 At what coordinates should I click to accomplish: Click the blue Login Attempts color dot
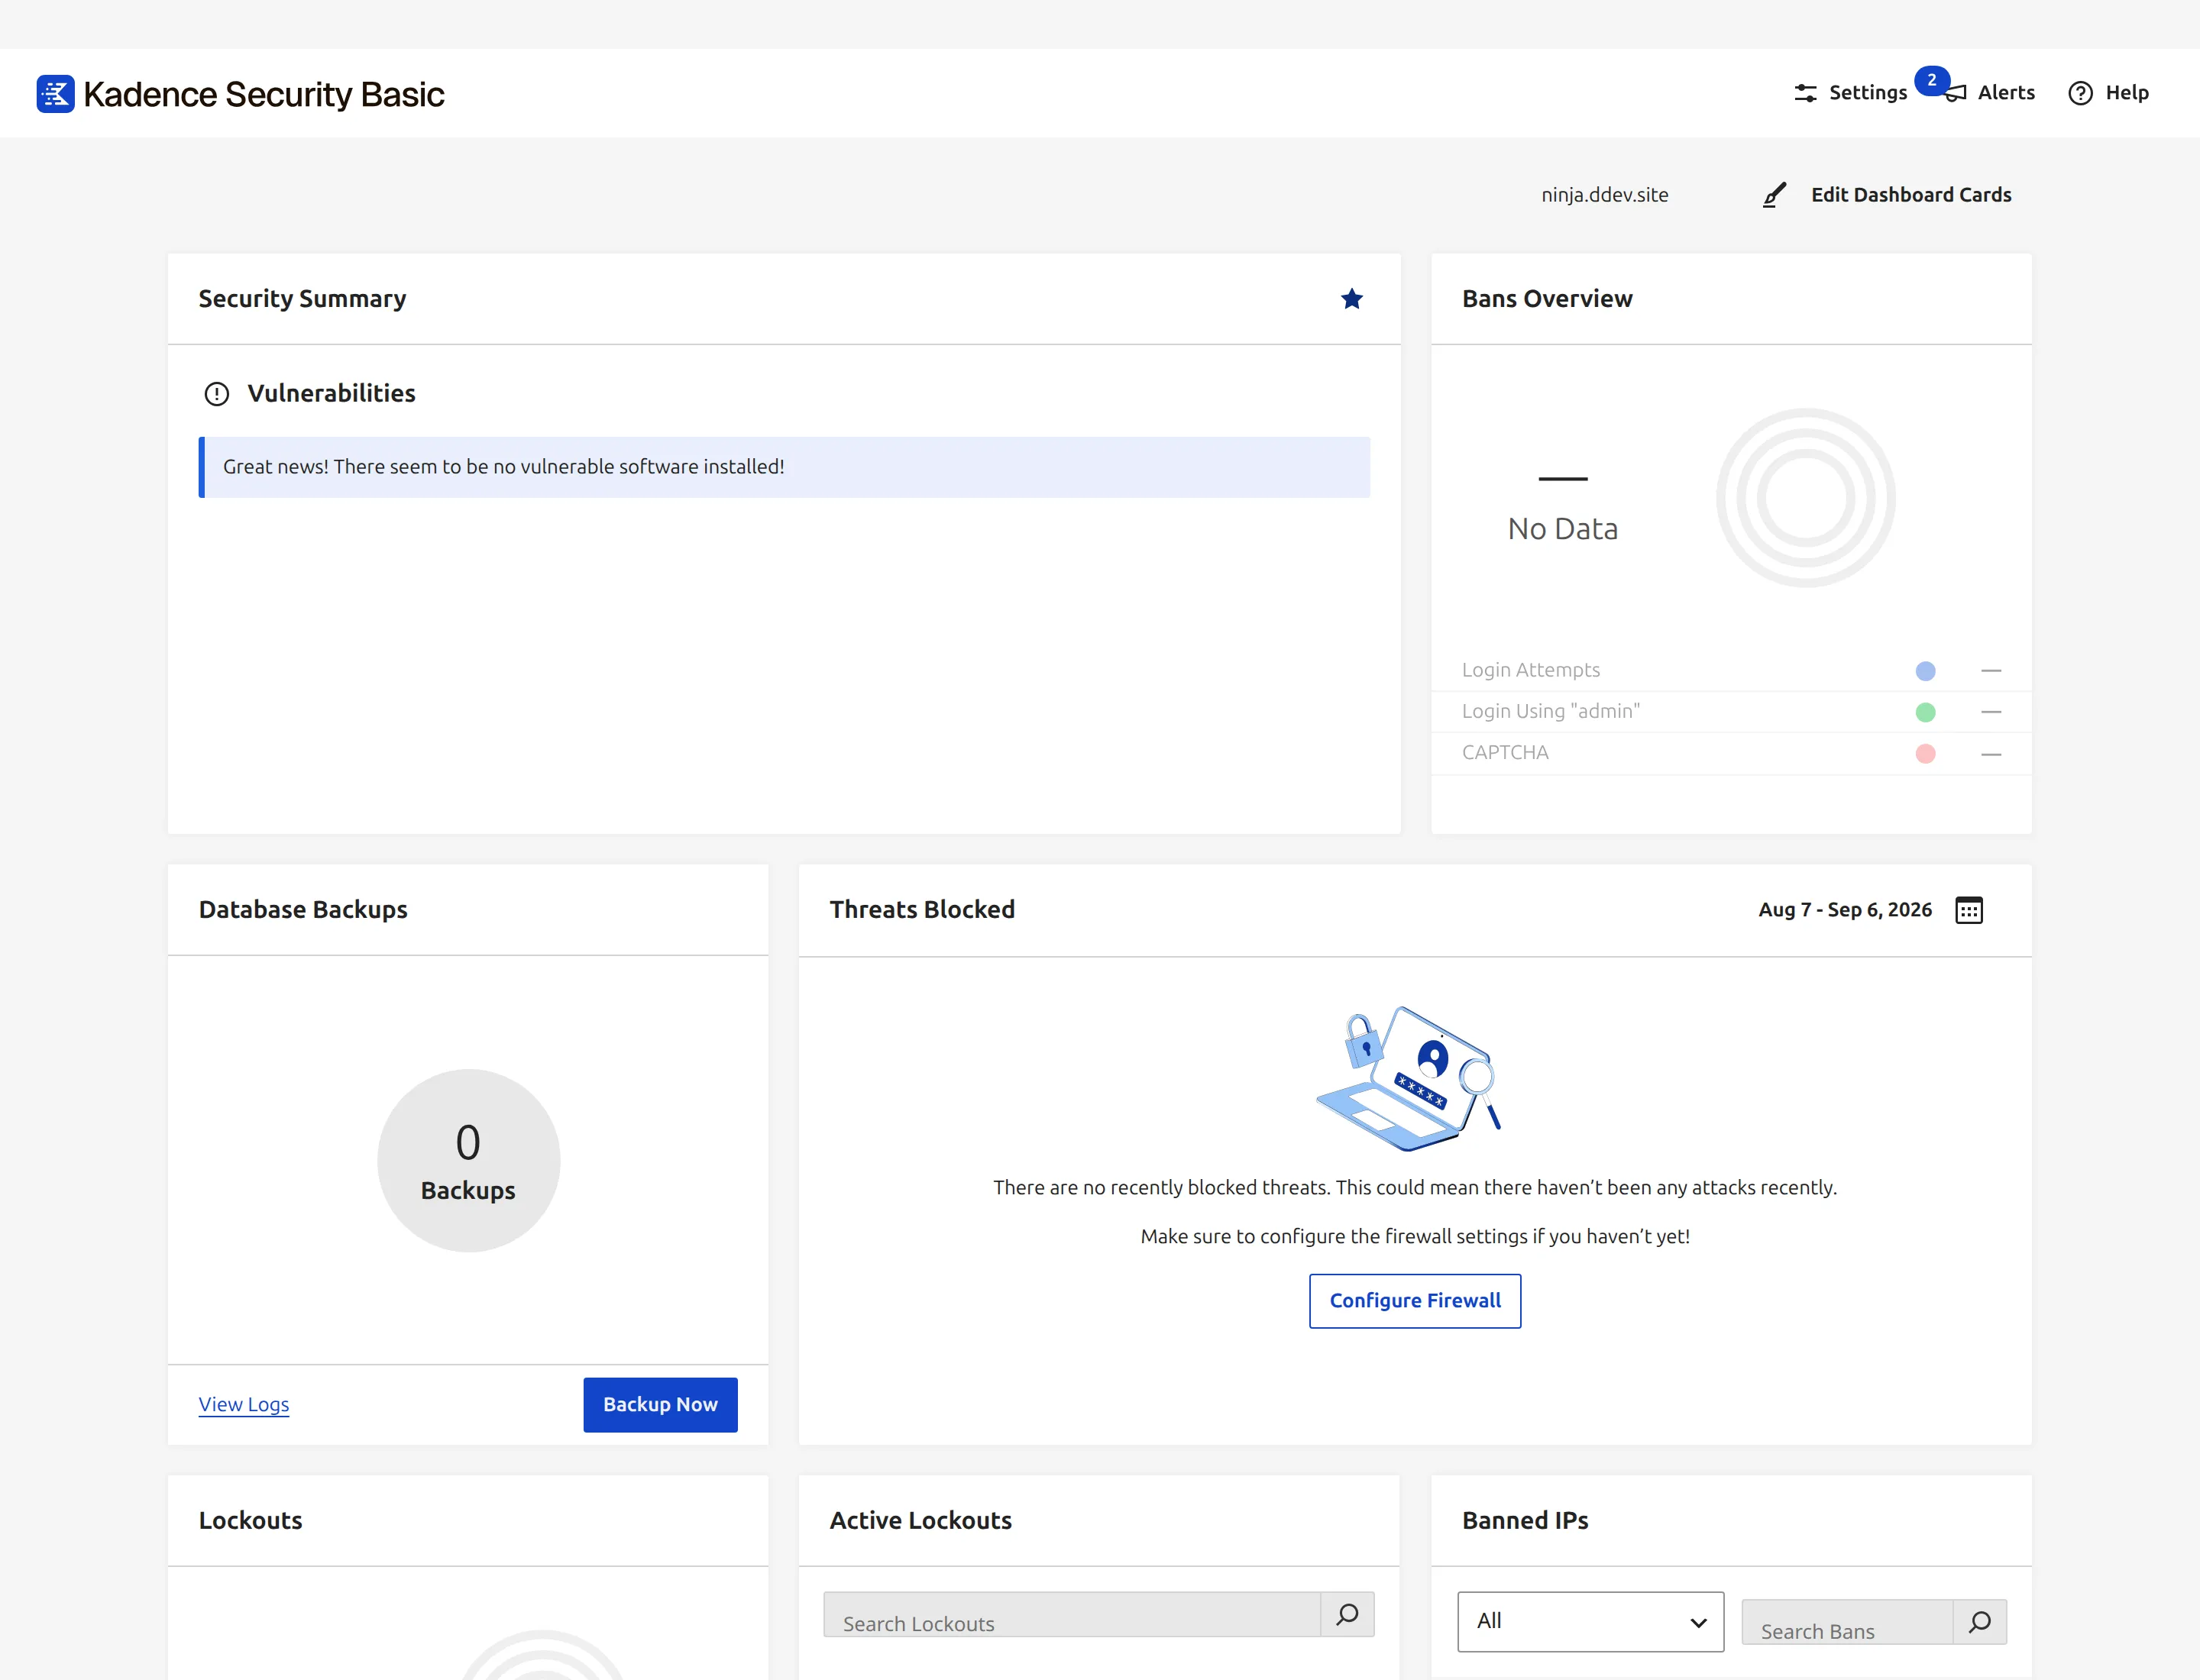1925,671
